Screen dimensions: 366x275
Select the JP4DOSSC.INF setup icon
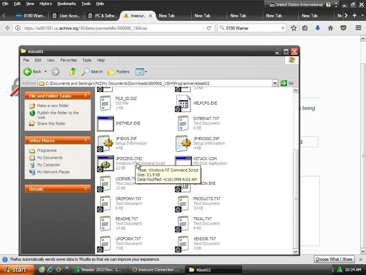click(x=183, y=143)
